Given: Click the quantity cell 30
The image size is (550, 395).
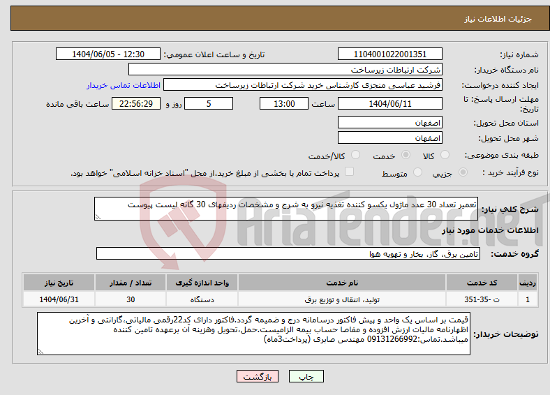Looking at the screenshot, I should tap(131, 299).
